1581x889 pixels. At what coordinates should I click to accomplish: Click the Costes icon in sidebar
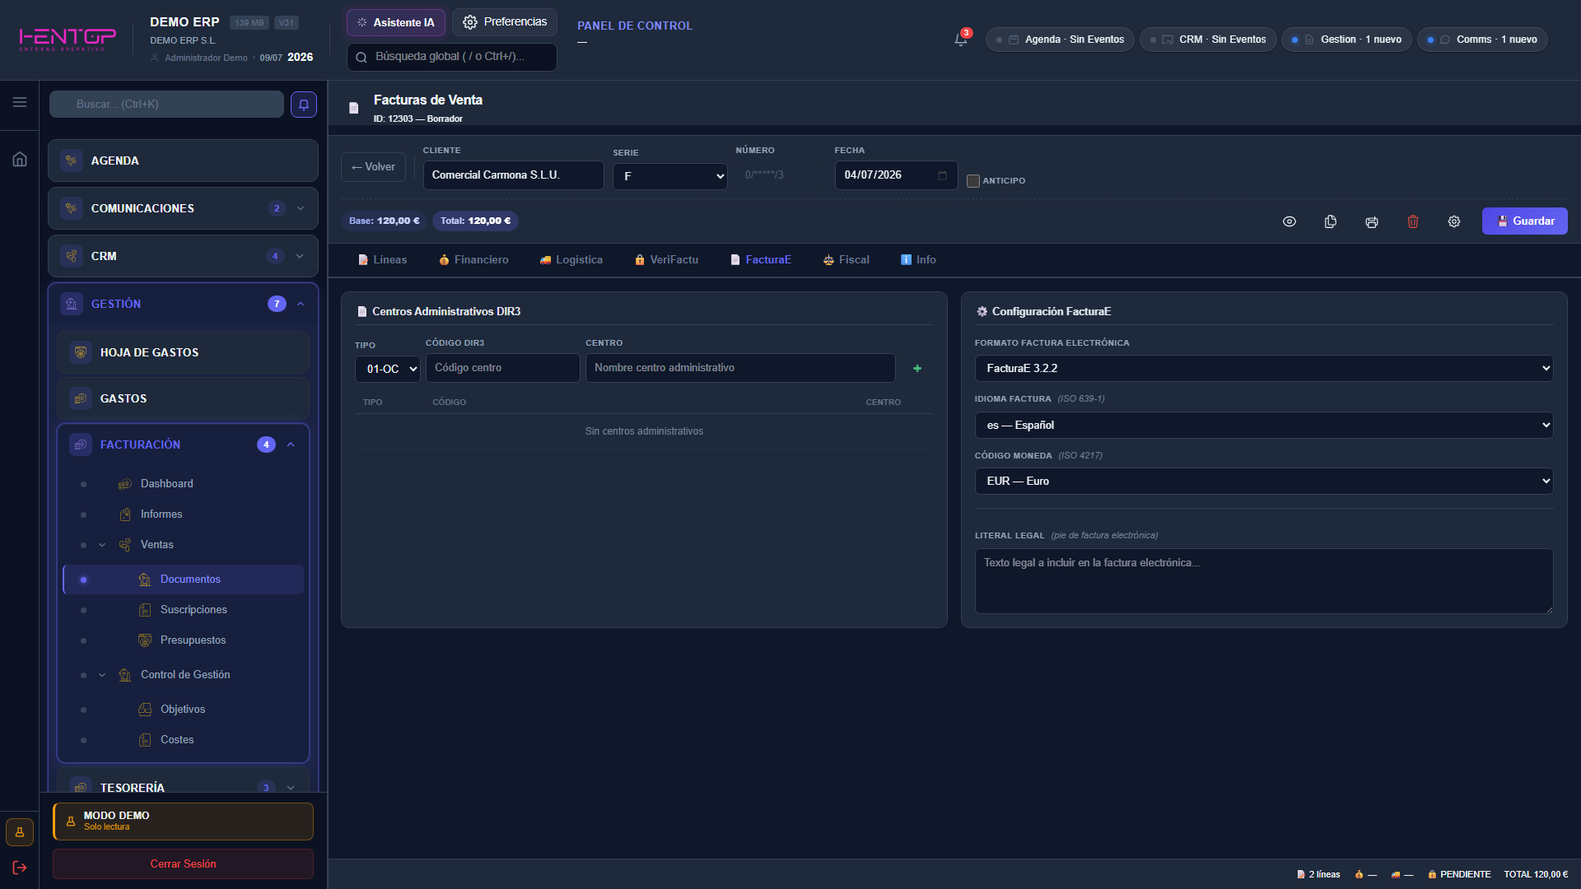pos(145,740)
